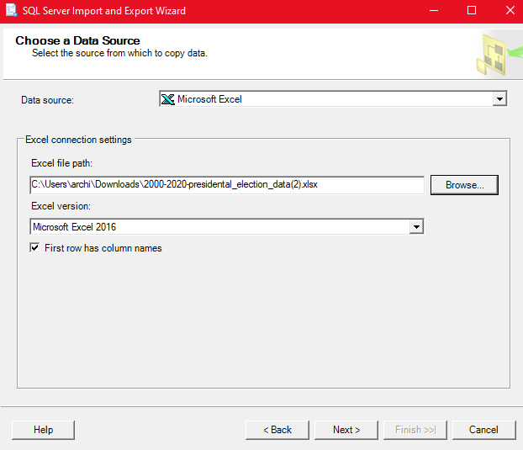Click the 'Excel connection settings' group title
Image resolution: width=523 pixels, height=450 pixels.
click(x=78, y=140)
